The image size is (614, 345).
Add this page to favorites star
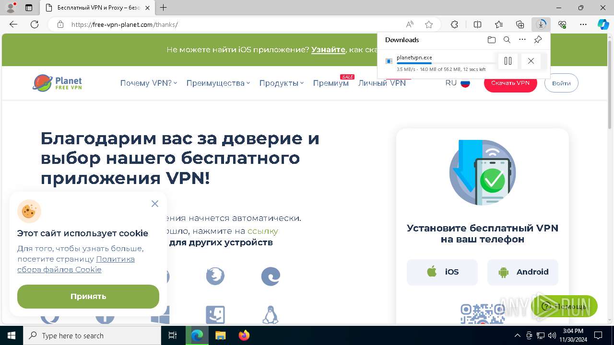pos(429,24)
